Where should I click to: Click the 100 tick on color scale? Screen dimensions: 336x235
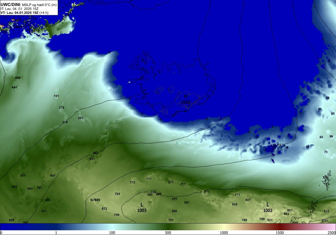point(112,233)
